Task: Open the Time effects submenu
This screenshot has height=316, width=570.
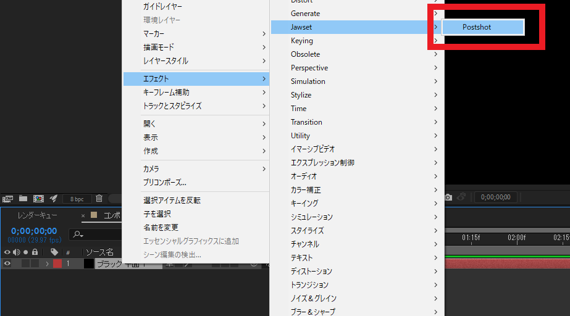Action: (x=356, y=109)
